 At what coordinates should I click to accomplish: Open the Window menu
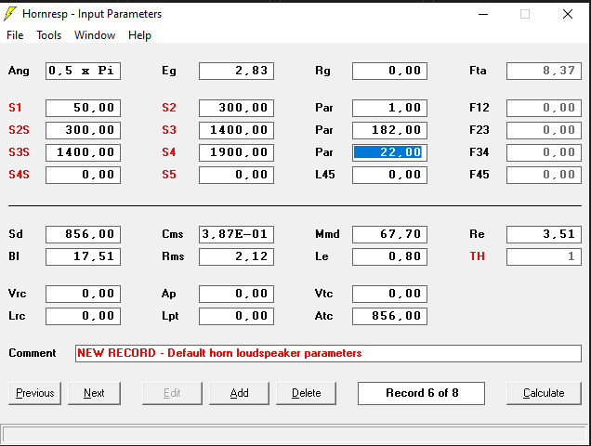pos(95,35)
